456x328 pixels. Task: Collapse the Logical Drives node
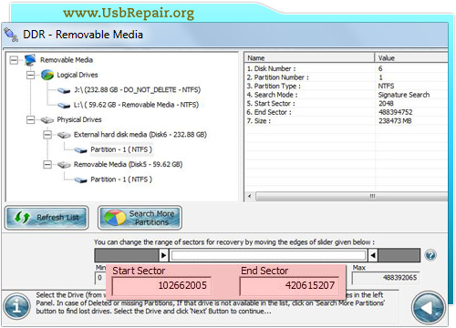point(30,75)
